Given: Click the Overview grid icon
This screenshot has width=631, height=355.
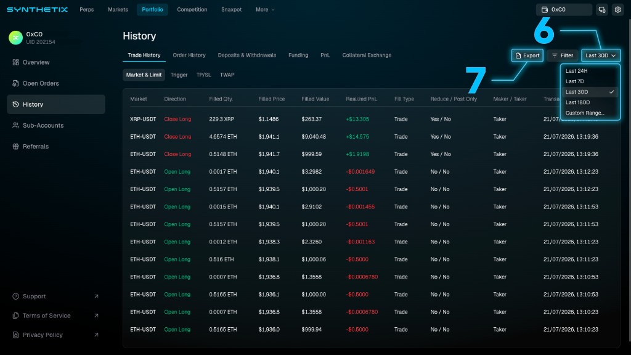Looking at the screenshot, I should coord(15,62).
